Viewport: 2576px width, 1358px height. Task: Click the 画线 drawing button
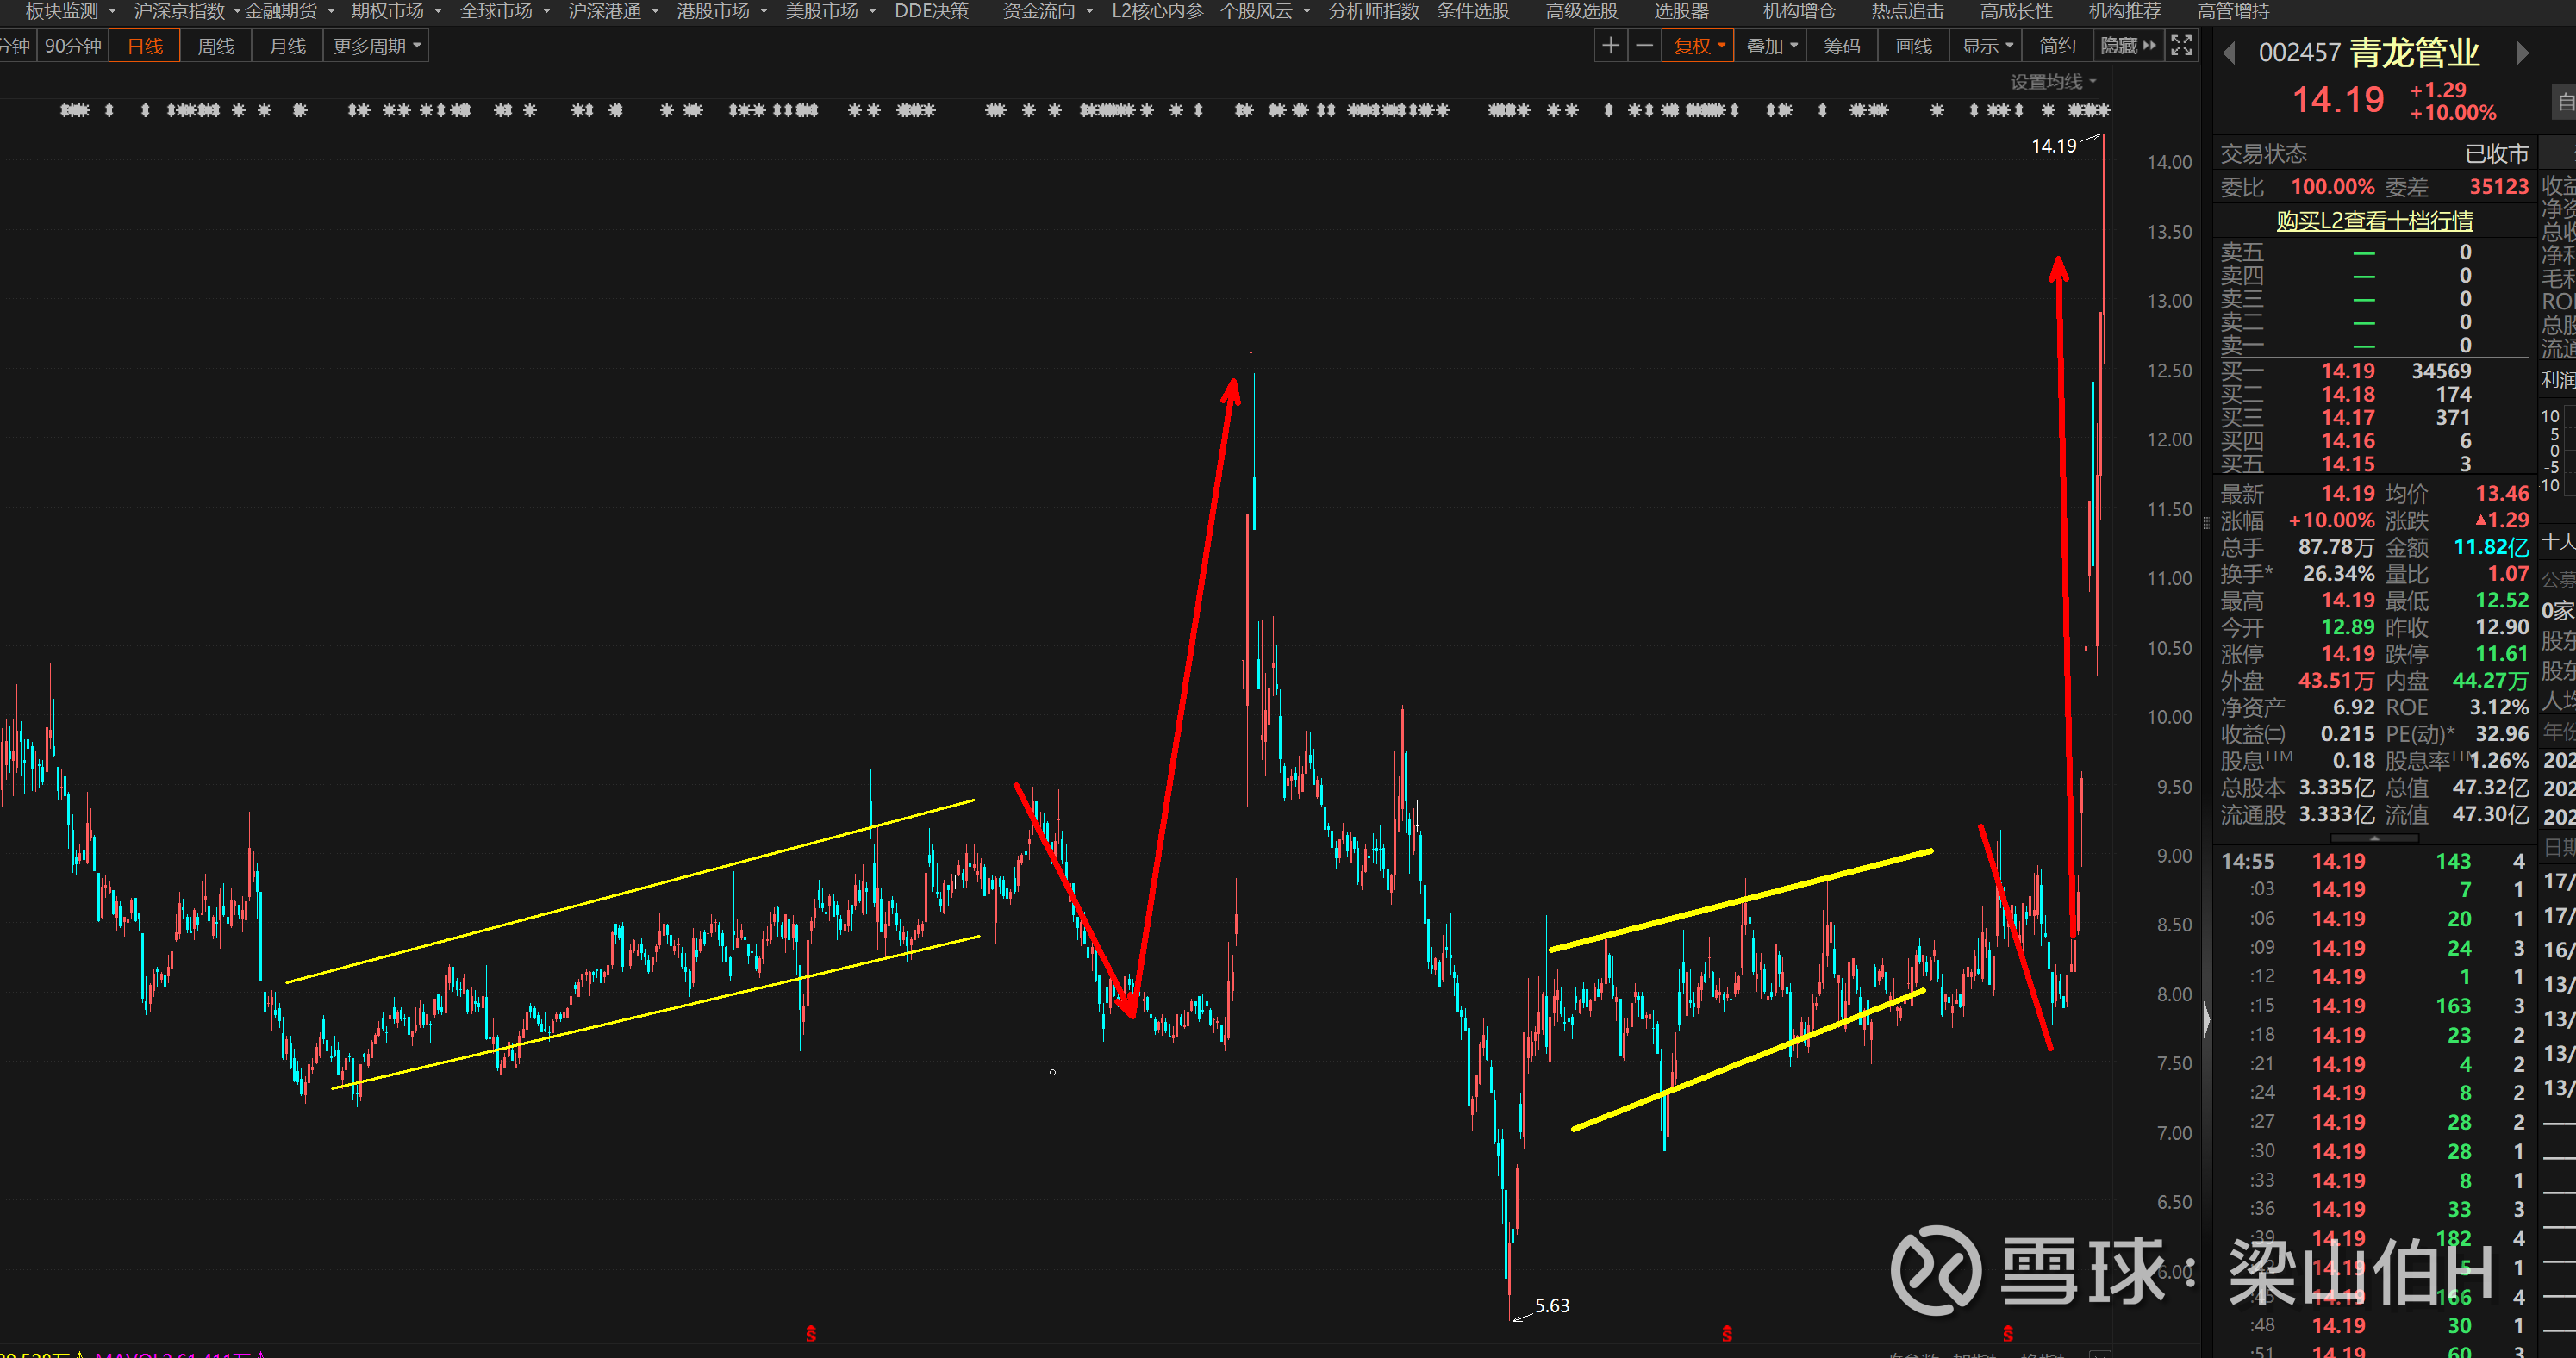pos(1913,46)
